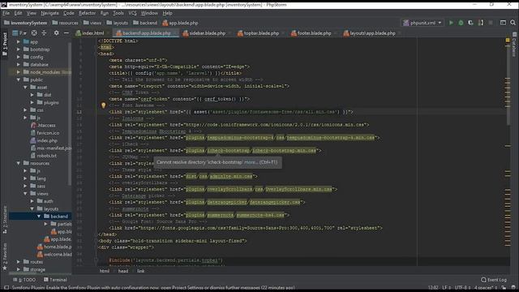The image size is (519, 292).
Task: Expand the node_modules folder
Action: point(19,72)
